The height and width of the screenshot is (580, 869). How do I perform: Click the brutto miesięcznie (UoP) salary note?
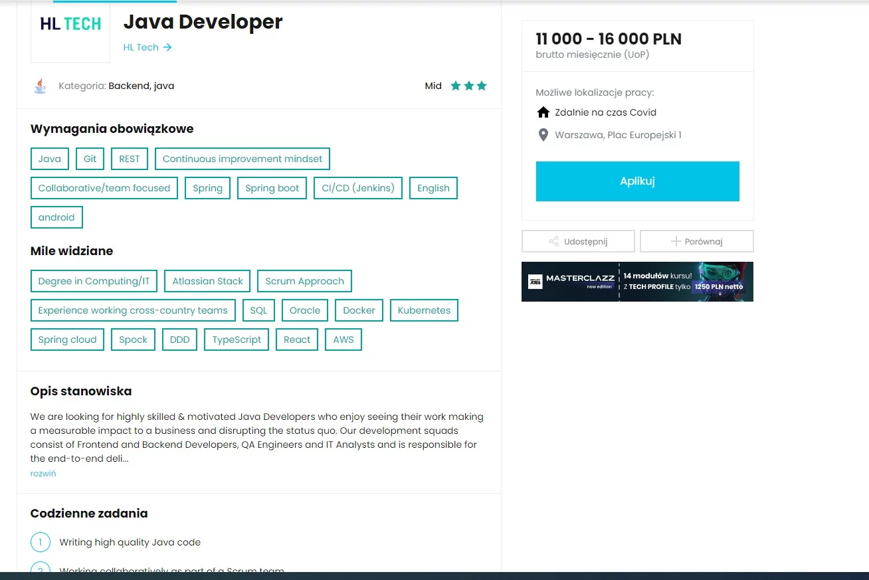(593, 54)
